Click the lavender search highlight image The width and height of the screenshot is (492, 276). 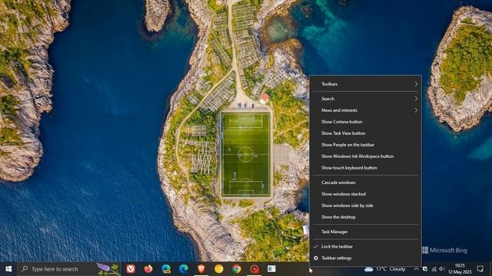(x=108, y=269)
